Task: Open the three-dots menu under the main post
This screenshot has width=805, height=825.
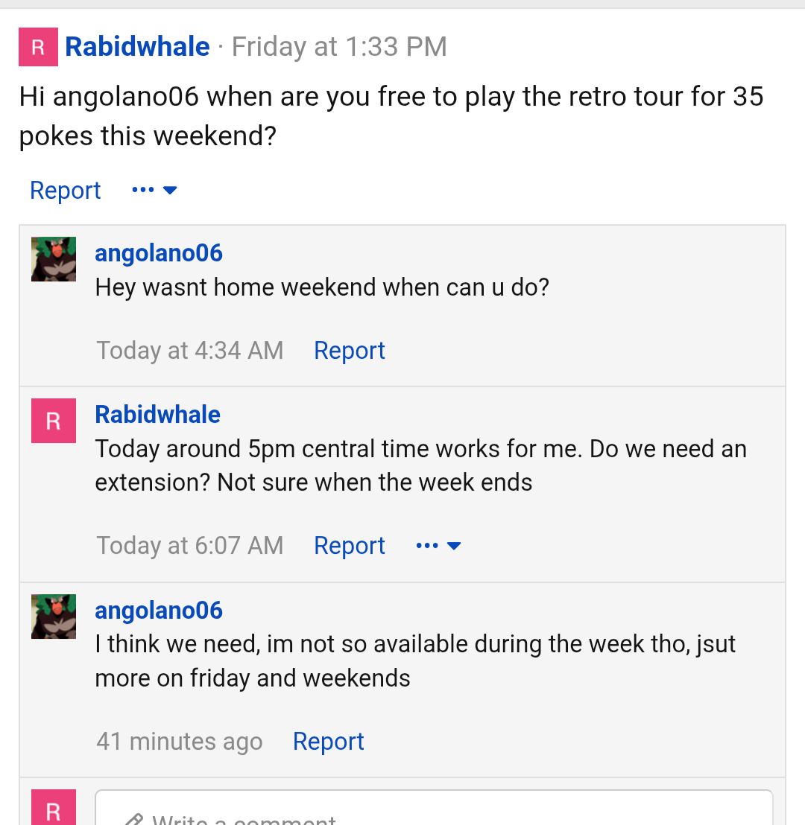Action: (x=154, y=190)
